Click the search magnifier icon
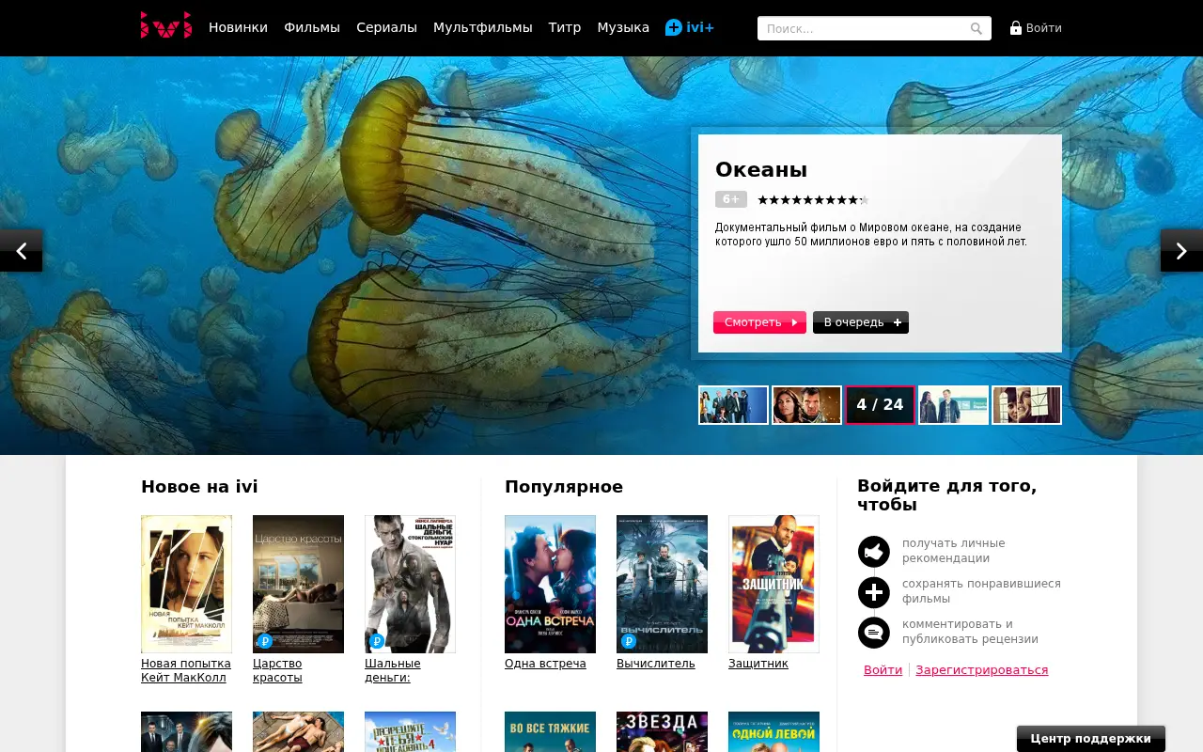The width and height of the screenshot is (1203, 752). point(976,29)
